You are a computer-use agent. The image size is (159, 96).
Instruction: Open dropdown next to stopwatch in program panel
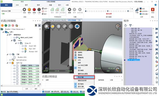coord(128,25)
